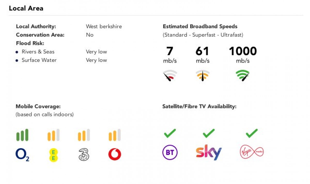Click the BT provider logo
This screenshot has width=310, height=184.
point(170,153)
